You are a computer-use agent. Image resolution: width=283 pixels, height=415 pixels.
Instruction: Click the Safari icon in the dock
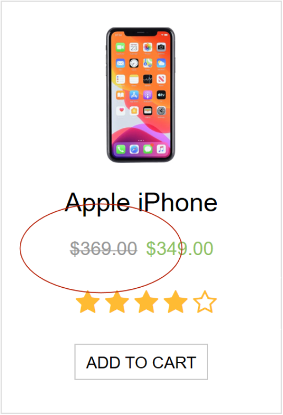(x=134, y=149)
